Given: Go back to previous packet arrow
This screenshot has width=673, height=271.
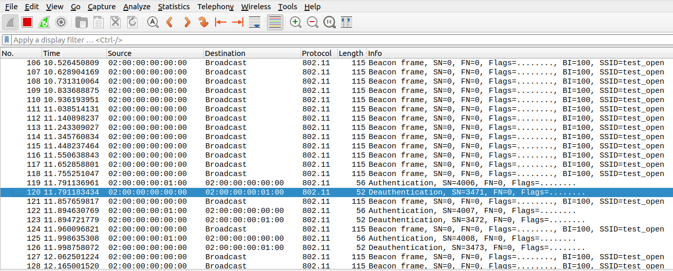Looking at the screenshot, I should pyautogui.click(x=169, y=22).
